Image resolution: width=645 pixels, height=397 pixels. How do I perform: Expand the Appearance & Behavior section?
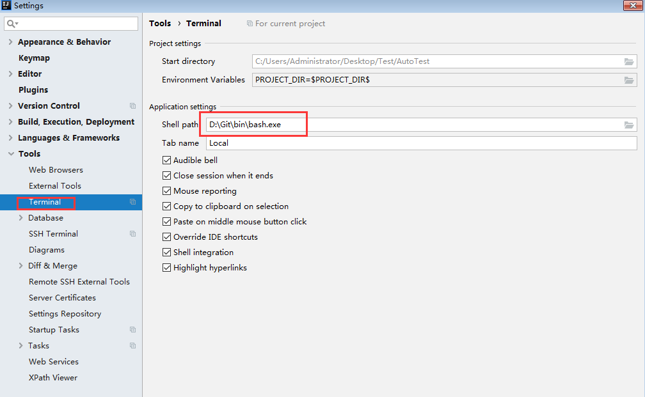coord(11,42)
